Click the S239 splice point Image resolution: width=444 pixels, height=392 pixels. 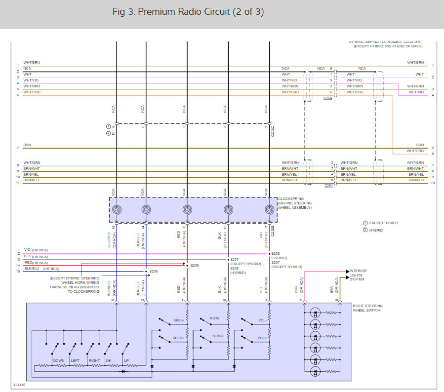[187, 266]
